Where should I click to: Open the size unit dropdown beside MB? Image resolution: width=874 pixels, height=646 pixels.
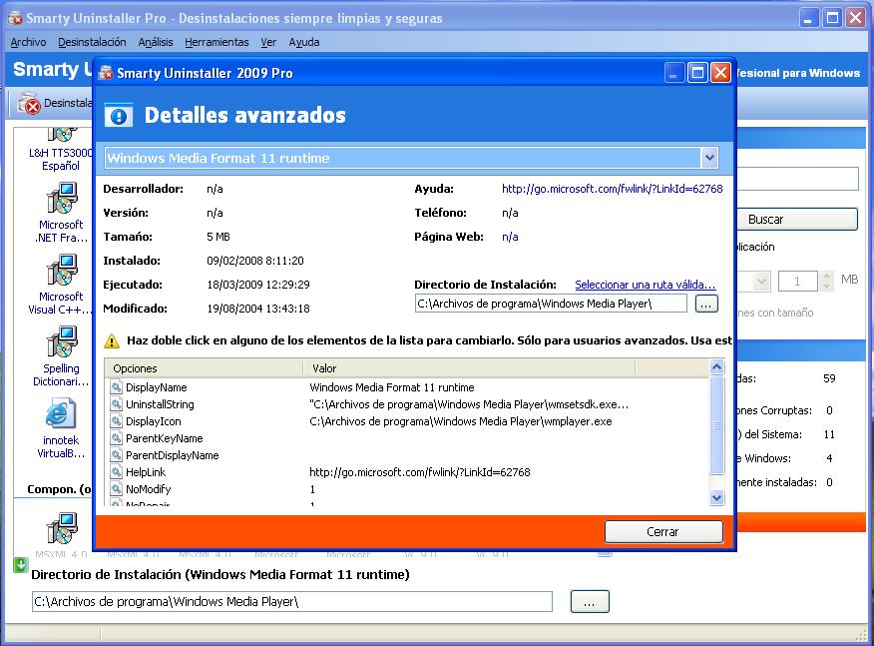tap(761, 282)
